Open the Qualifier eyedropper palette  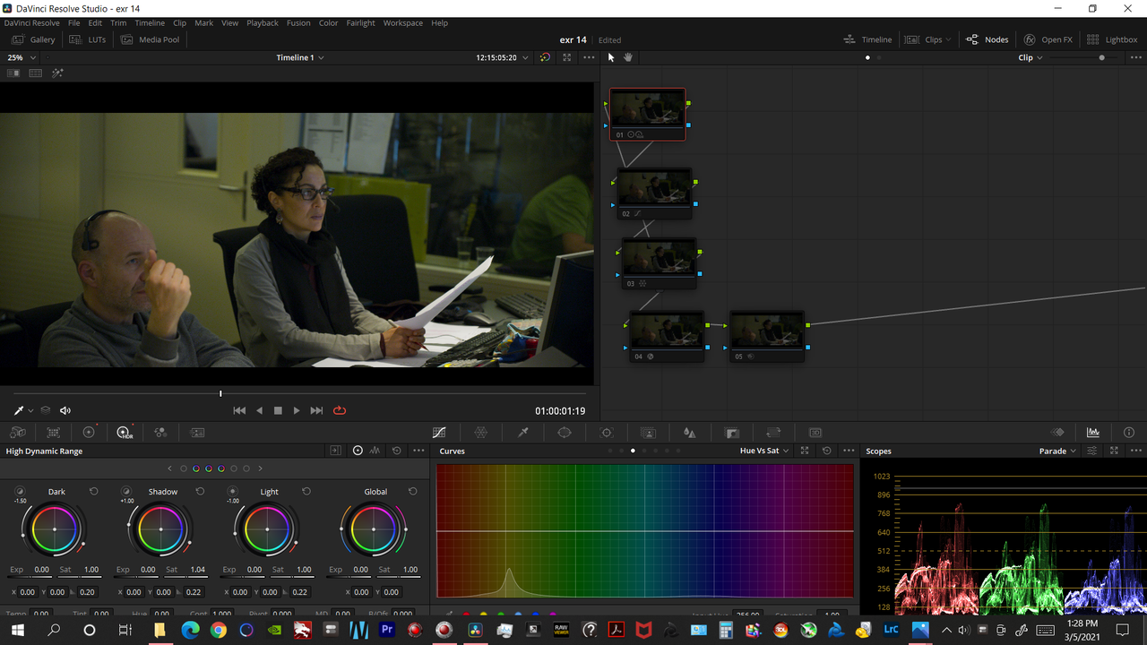click(523, 433)
